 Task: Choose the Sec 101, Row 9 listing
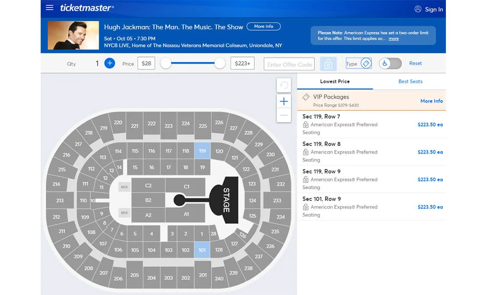point(371,207)
